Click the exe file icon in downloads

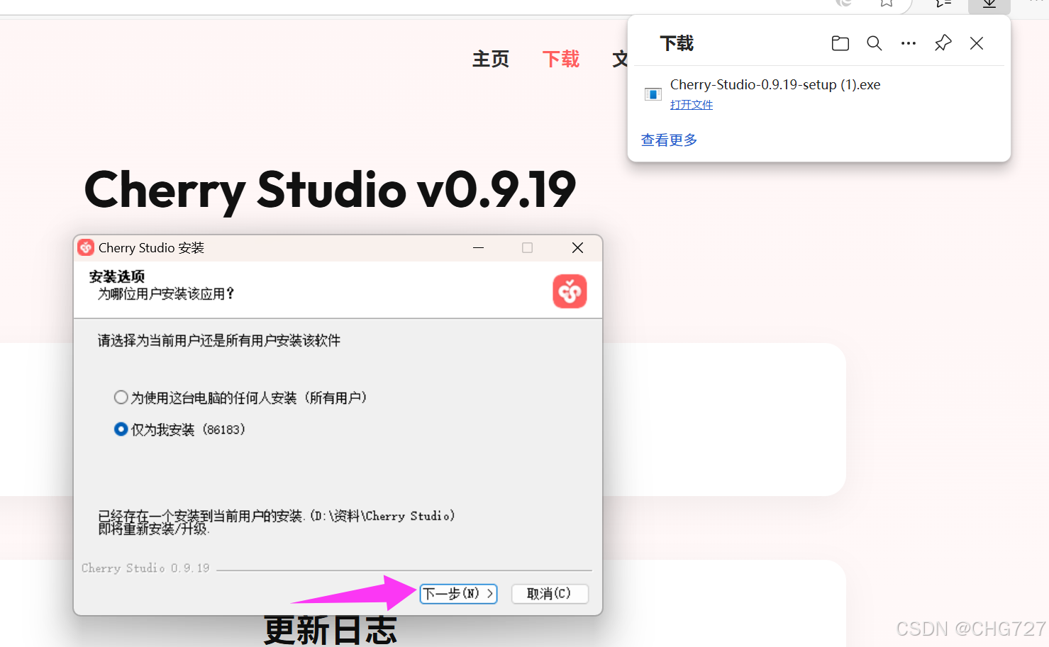click(653, 94)
